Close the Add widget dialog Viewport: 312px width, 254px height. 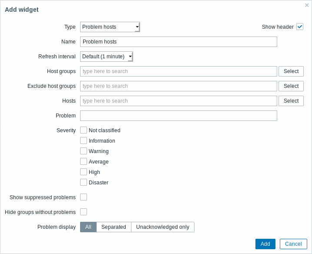click(x=307, y=5)
